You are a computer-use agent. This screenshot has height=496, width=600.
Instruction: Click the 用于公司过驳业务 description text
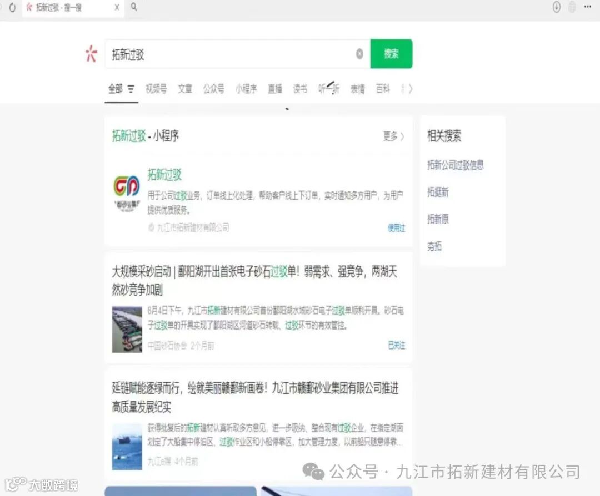click(x=275, y=203)
